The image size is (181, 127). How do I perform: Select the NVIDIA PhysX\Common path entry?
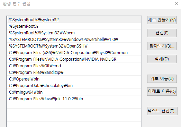tap(74, 53)
